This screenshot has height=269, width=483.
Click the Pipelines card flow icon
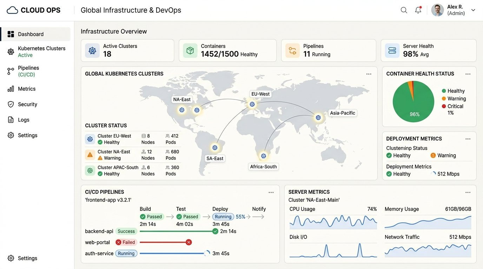pyautogui.click(x=292, y=51)
